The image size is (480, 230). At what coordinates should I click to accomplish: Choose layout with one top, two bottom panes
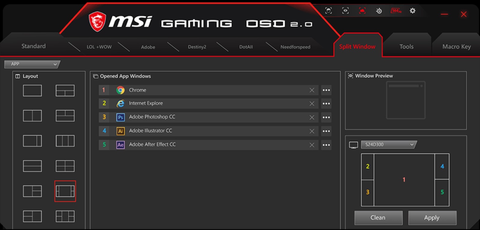(x=65, y=90)
